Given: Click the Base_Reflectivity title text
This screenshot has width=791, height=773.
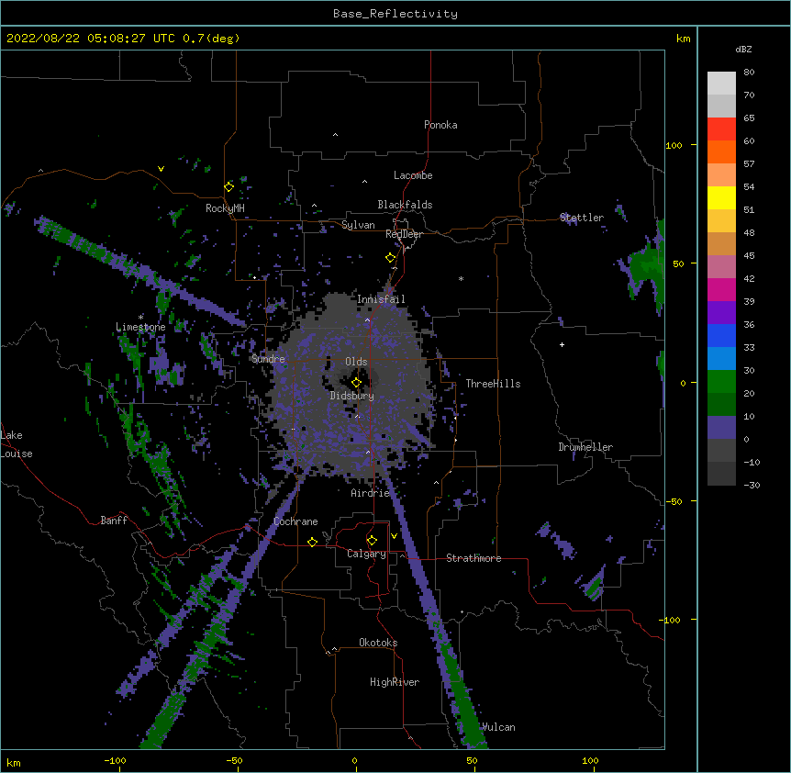Looking at the screenshot, I should coord(395,14).
